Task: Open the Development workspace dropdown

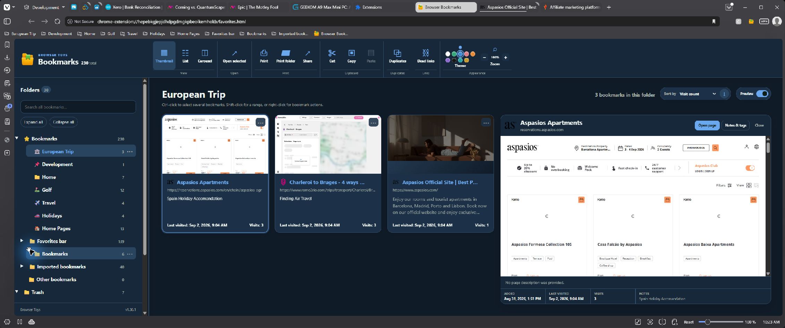Action: pos(44,7)
